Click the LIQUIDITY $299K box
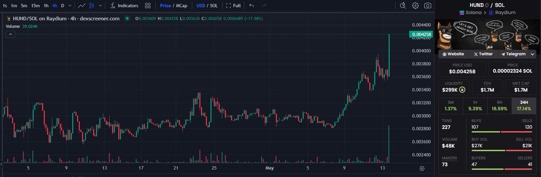Screen dimensions: 541x177 pyautogui.click(x=454, y=87)
